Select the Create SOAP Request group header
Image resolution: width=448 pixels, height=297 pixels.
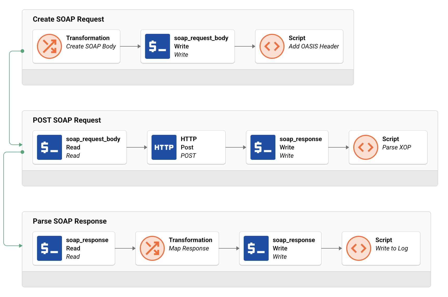pyautogui.click(x=68, y=19)
